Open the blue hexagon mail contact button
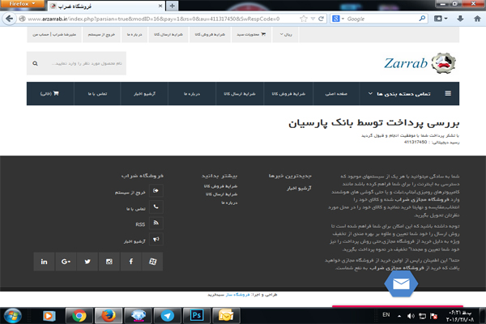This screenshot has height=324, width=486. coord(401,283)
